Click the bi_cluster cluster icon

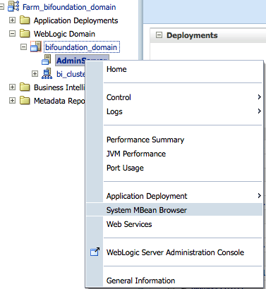(47, 73)
